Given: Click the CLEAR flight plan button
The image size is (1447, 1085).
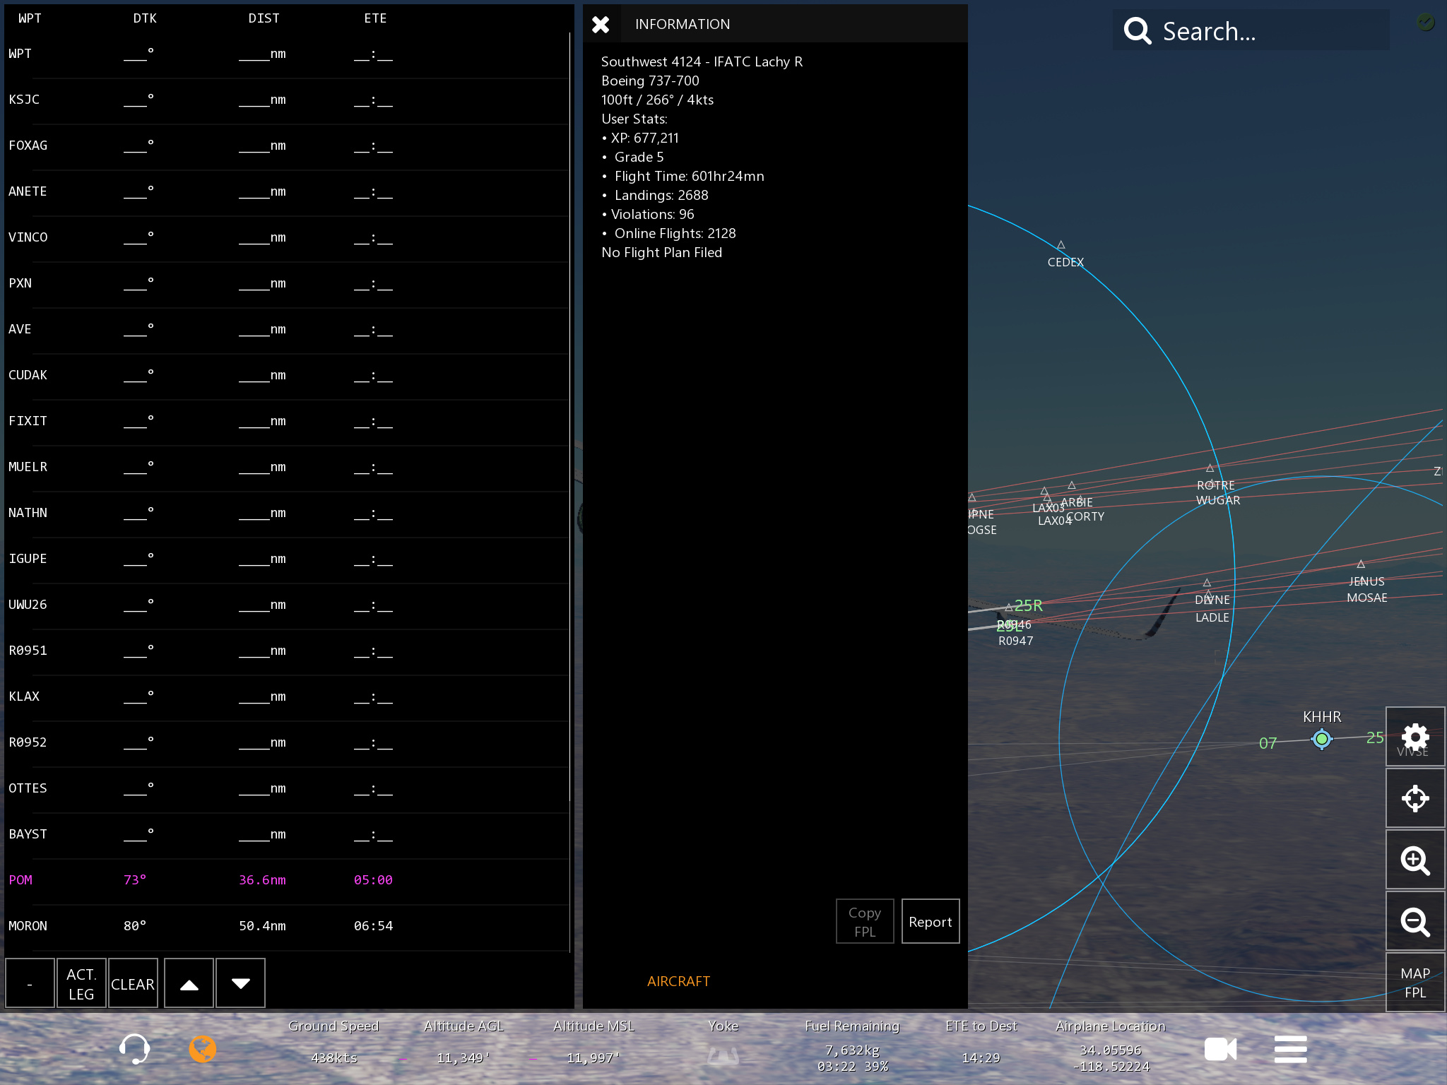Looking at the screenshot, I should 132,983.
